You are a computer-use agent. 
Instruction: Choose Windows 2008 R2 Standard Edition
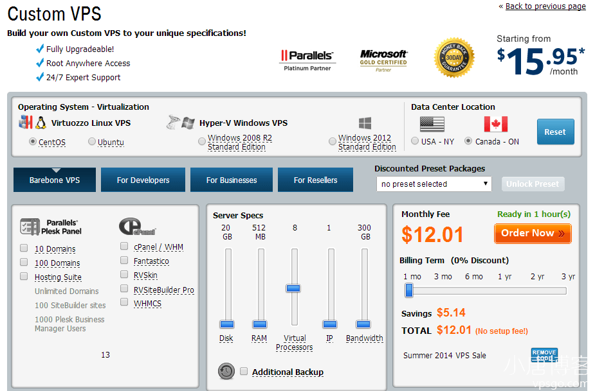pos(202,142)
